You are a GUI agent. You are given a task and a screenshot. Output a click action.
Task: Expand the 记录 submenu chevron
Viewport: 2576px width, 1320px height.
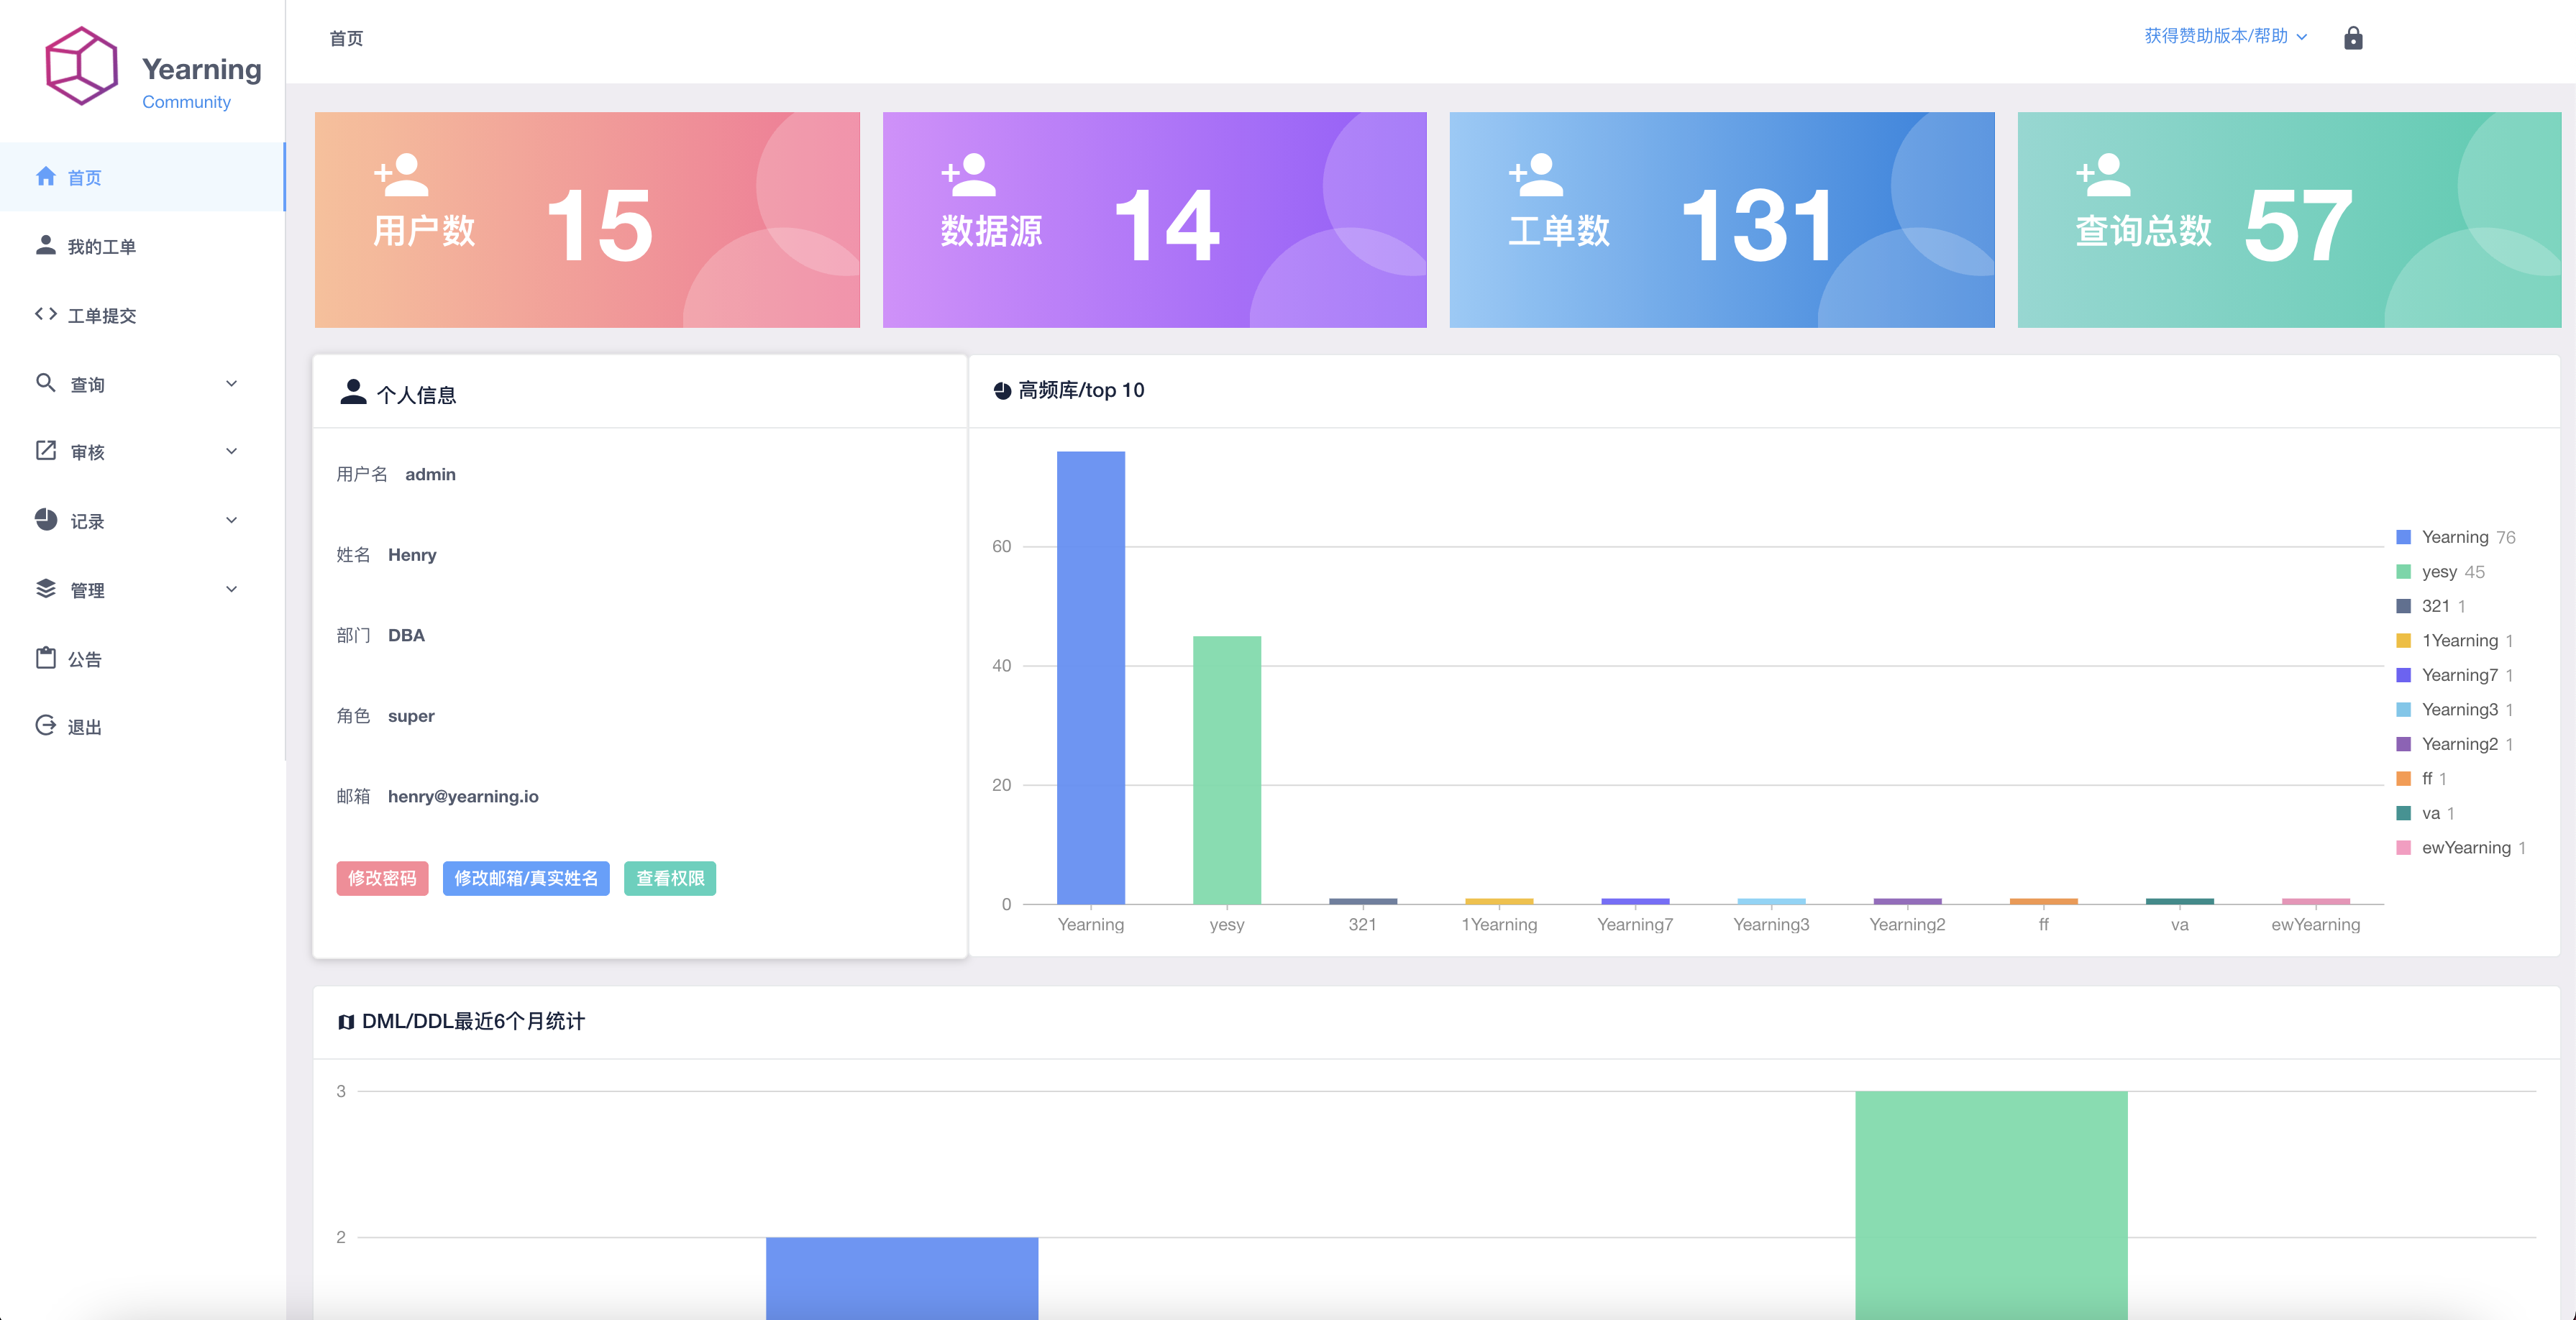[232, 521]
